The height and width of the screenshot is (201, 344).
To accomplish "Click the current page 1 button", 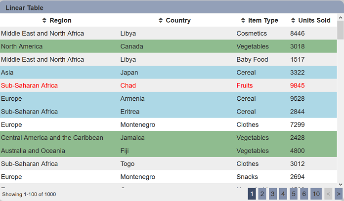I will coord(252,194).
